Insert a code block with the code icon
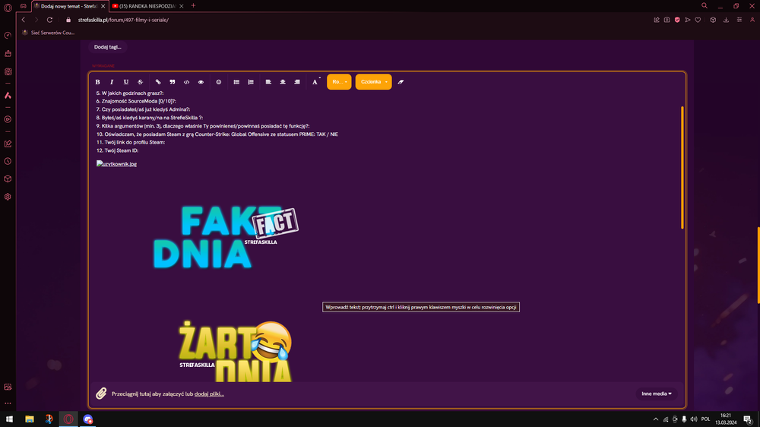This screenshot has width=760, height=427. pos(187,82)
